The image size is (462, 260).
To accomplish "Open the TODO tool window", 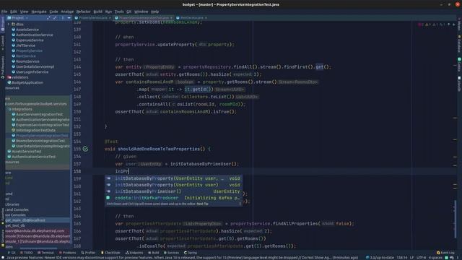I will click(27, 253).
